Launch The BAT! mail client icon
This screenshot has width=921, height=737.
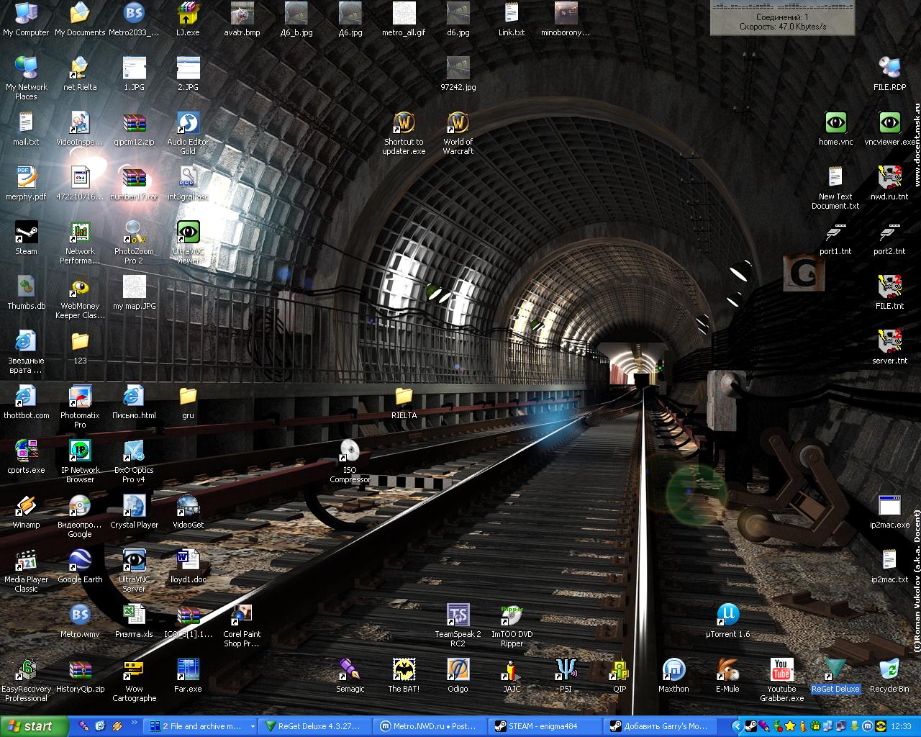[x=404, y=674]
